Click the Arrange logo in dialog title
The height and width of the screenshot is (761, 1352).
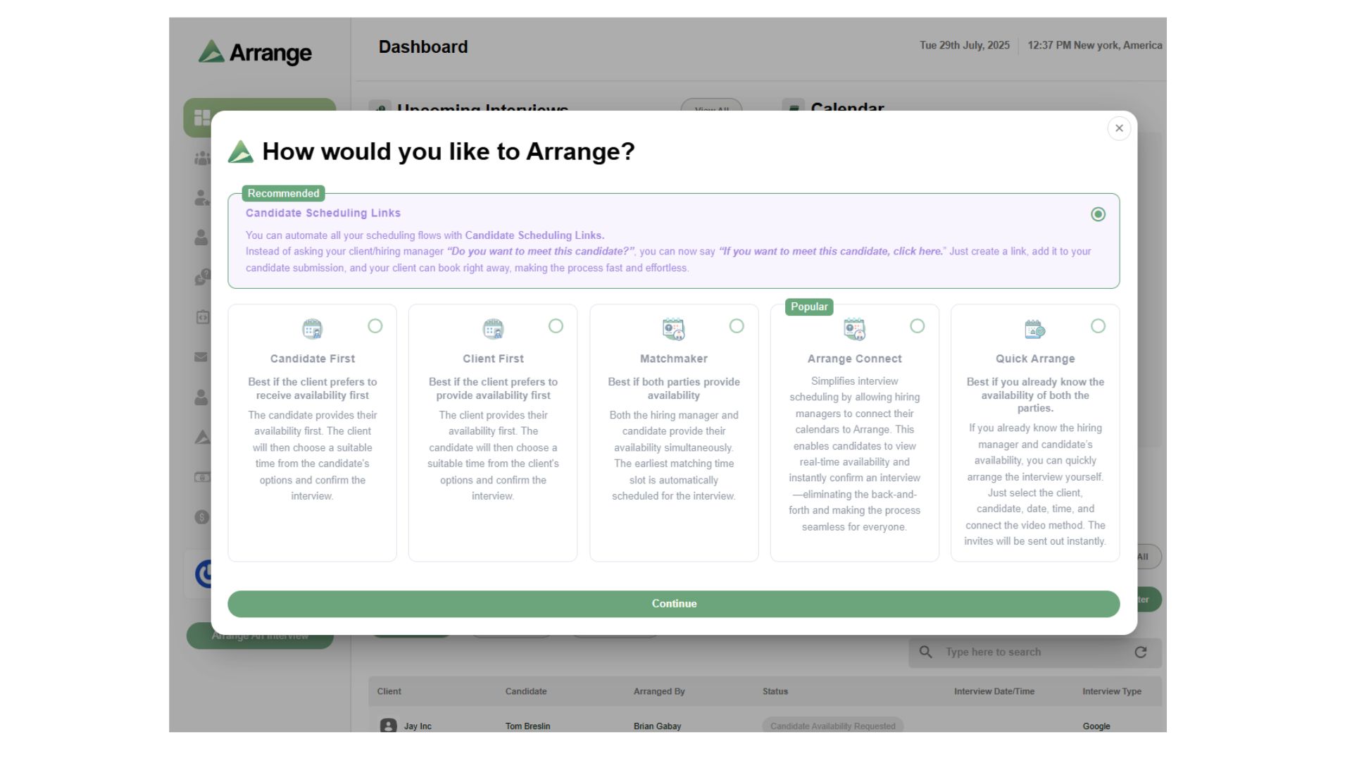pyautogui.click(x=241, y=151)
